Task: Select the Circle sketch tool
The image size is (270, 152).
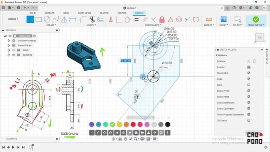Action: coord(47,19)
